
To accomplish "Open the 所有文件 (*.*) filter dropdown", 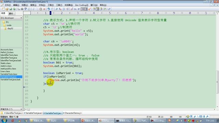I will [x=11, y=109].
